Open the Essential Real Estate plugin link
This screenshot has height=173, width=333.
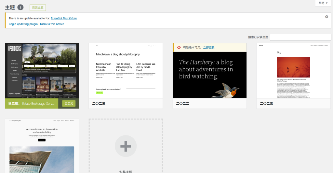tap(64, 18)
